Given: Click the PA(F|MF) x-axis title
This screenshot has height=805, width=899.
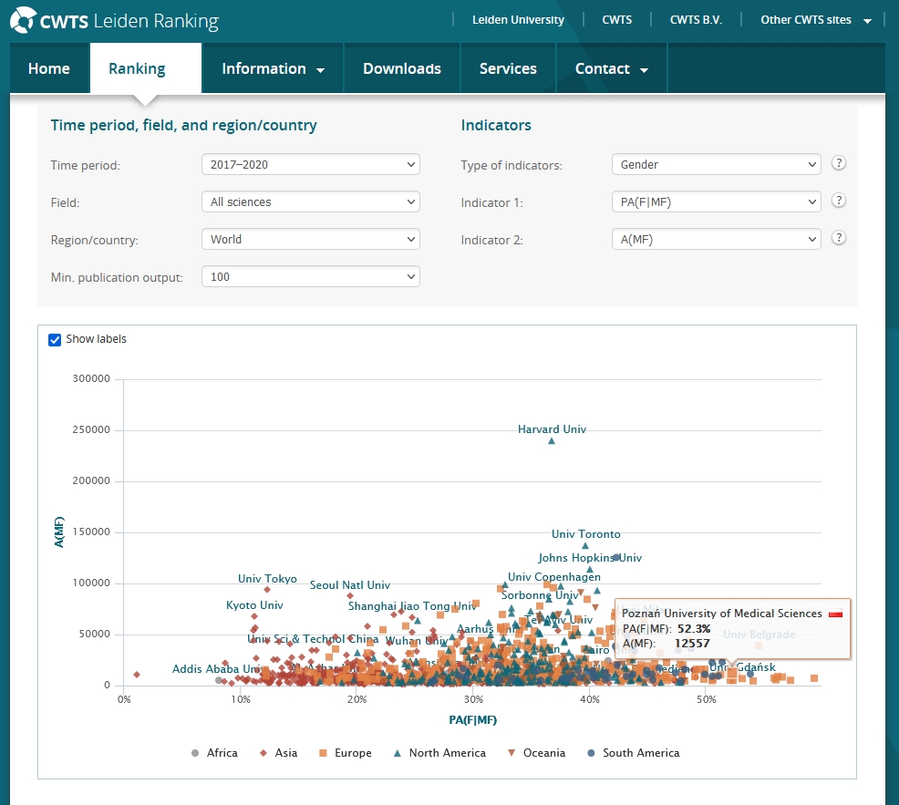Looking at the screenshot, I should (x=473, y=720).
